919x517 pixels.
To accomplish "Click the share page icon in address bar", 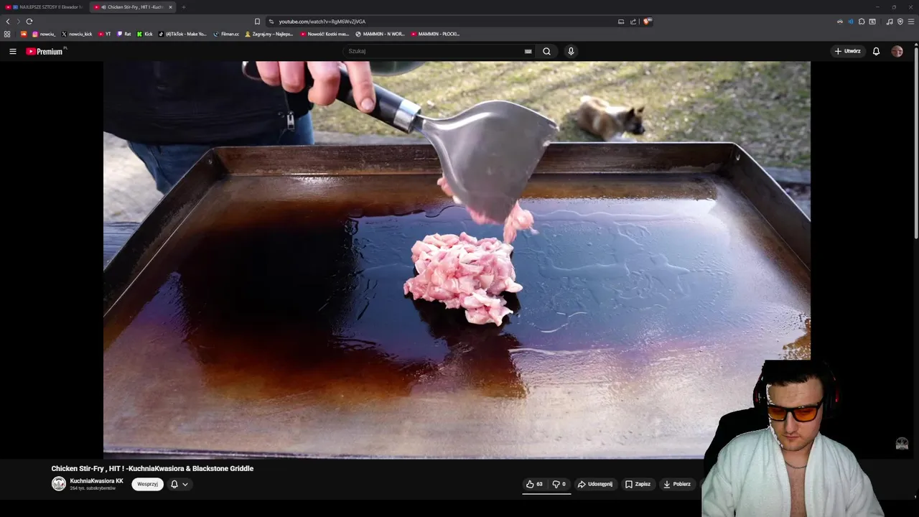I will pos(633,22).
